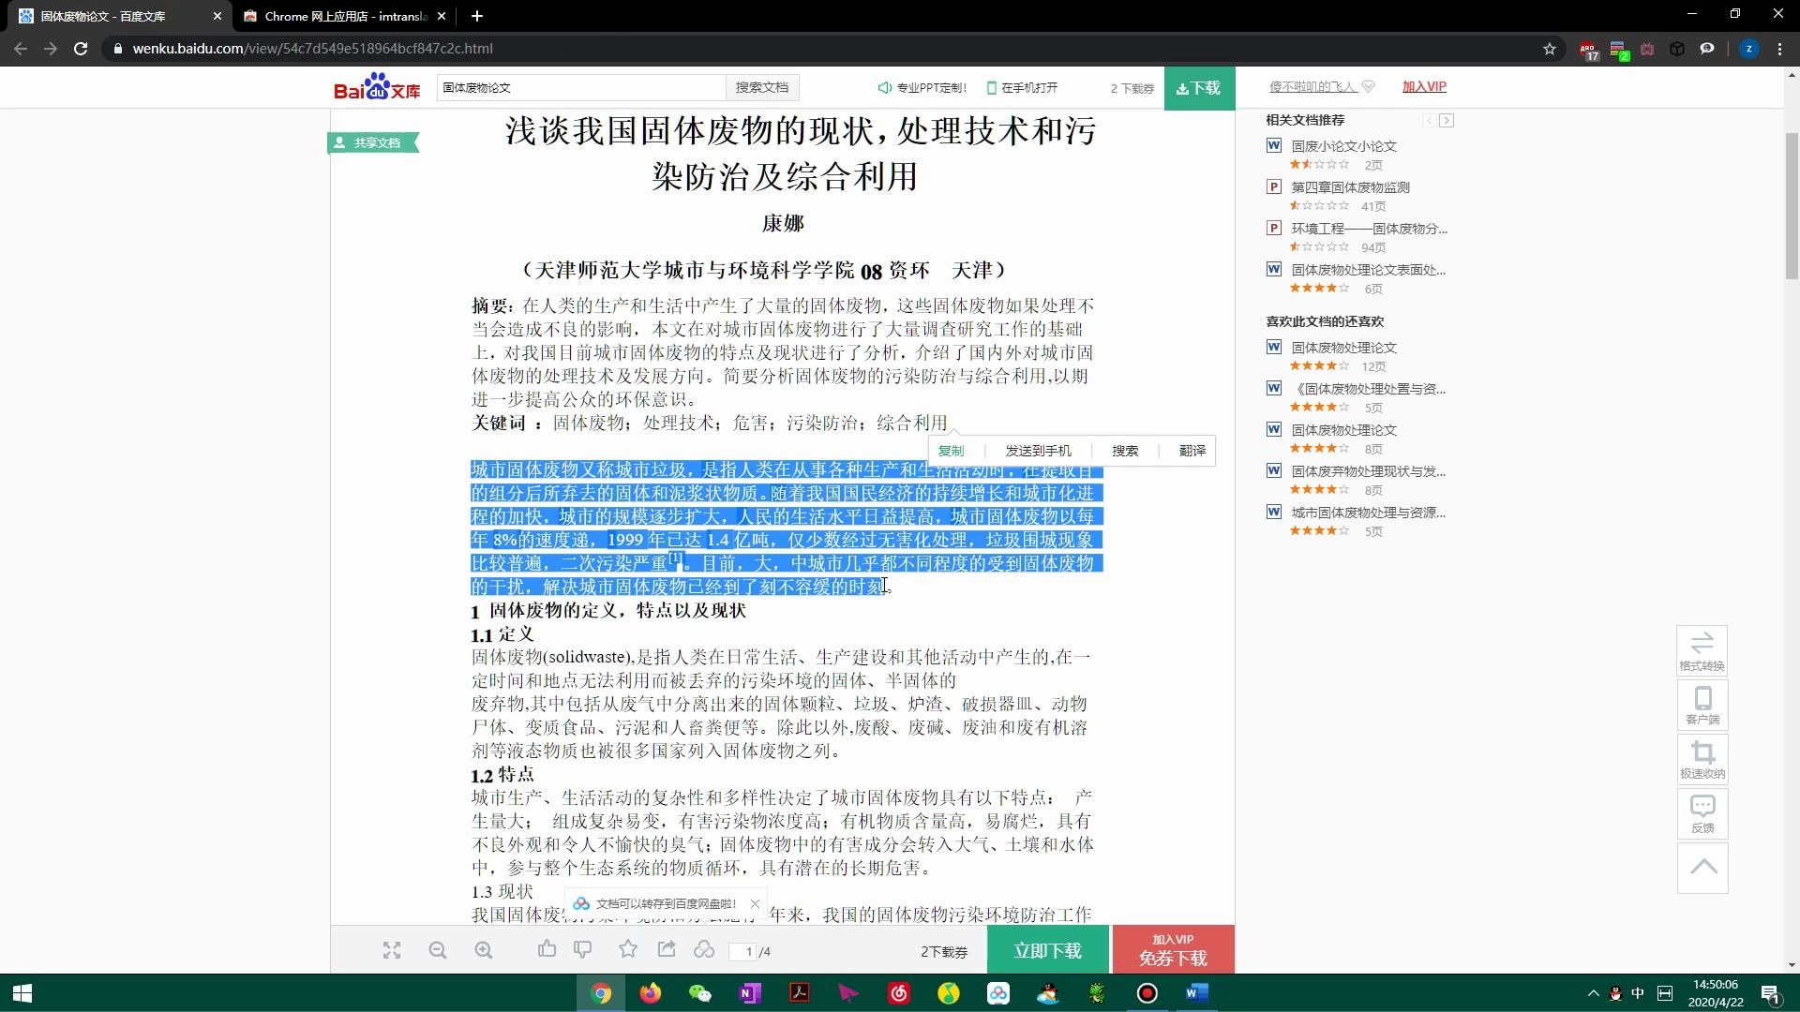Click the 翻译 (translate) option in popup
This screenshot has height=1012, width=1800.
(x=1190, y=451)
